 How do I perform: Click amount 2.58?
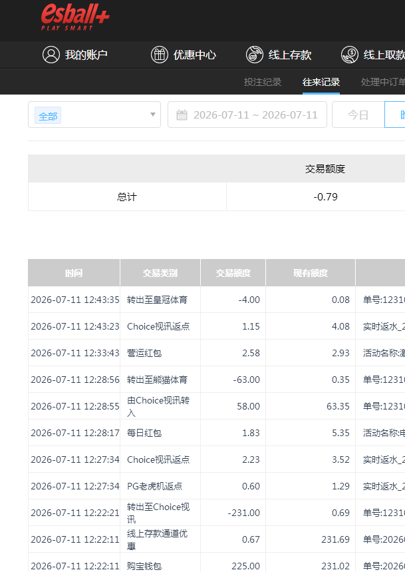pyautogui.click(x=251, y=353)
